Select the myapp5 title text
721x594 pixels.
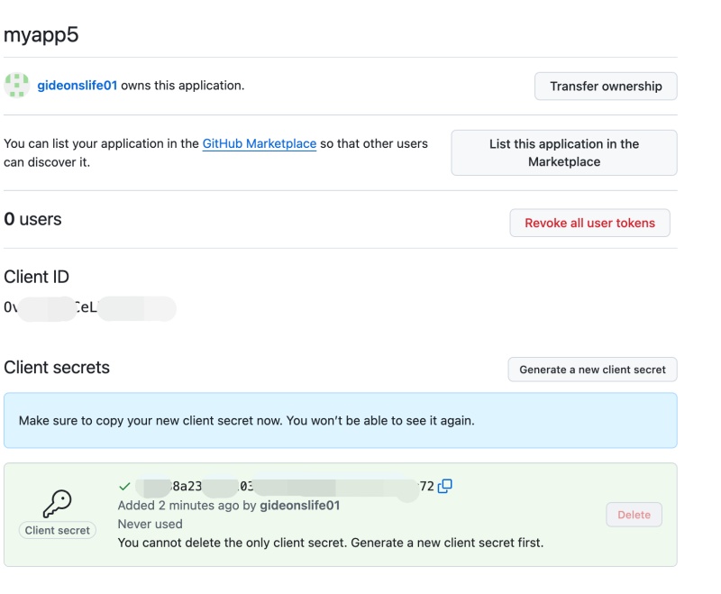pos(41,35)
